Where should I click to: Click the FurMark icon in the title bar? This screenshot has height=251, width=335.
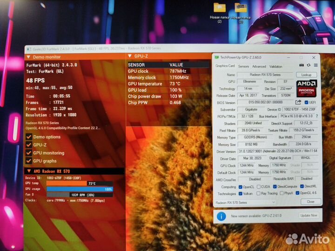pyautogui.click(x=29, y=49)
